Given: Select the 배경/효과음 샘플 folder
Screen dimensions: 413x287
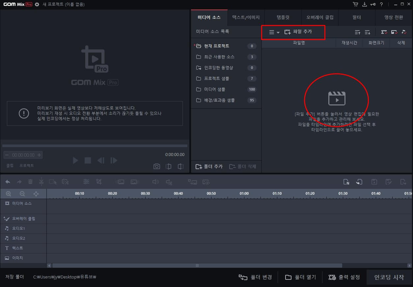Looking at the screenshot, I should pos(226,100).
